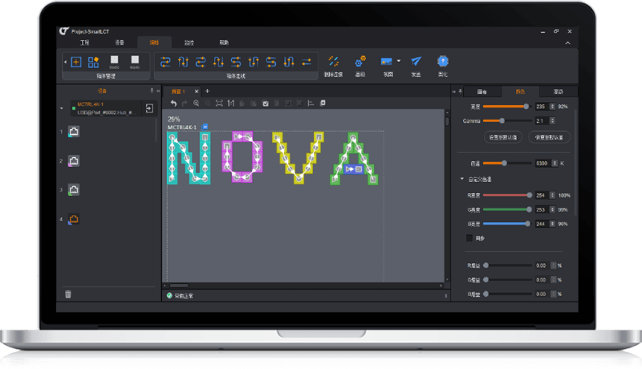This screenshot has height=369, width=642.
Task: Click the blue cabinet inside the letter A
Action: pos(353,169)
